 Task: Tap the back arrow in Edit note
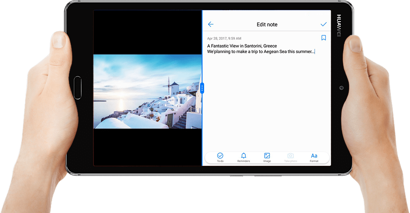pos(210,24)
